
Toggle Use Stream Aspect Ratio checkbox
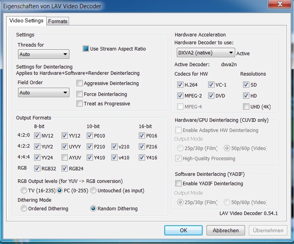(x=86, y=49)
